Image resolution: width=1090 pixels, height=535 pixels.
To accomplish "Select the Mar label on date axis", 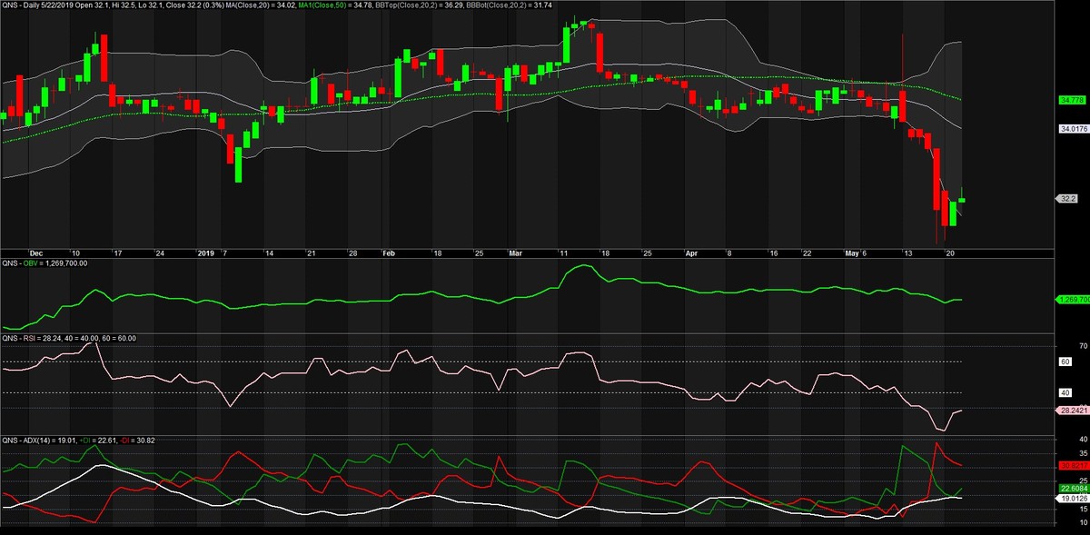I will [516, 253].
